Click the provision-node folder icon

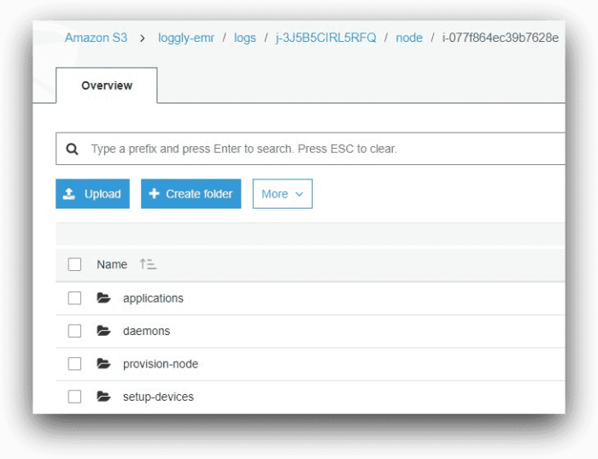103,364
